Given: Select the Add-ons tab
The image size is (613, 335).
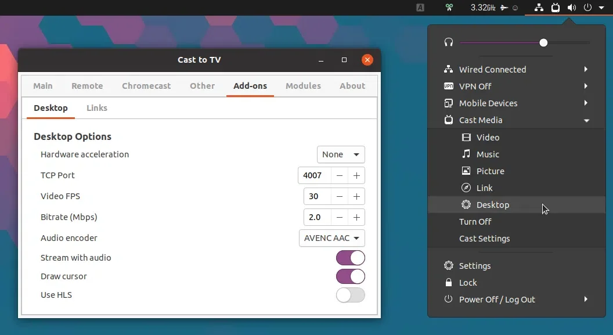Looking at the screenshot, I should pyautogui.click(x=250, y=85).
